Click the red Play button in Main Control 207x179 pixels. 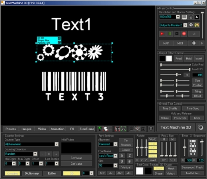coord(162,34)
